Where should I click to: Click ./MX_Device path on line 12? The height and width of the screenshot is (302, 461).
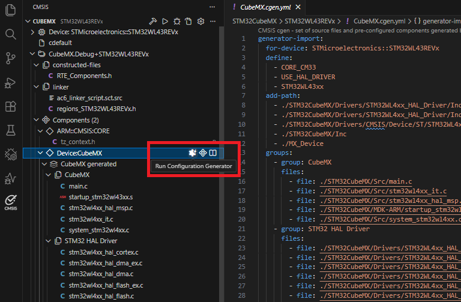pyautogui.click(x=303, y=143)
